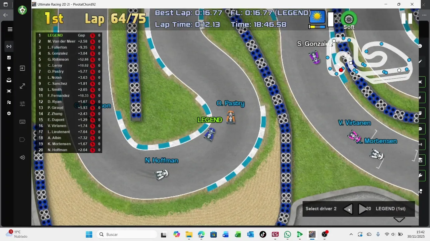Viewport: 430px width, 241px height.
Task: Click the track minimap overlay
Action: click(x=370, y=60)
